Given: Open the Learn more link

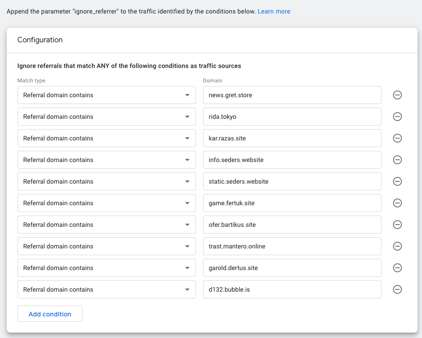Looking at the screenshot, I should pos(274,11).
